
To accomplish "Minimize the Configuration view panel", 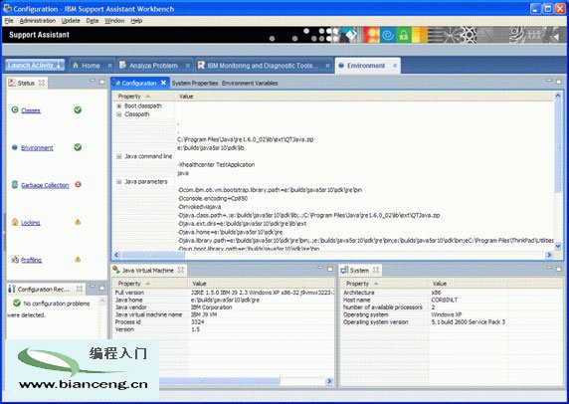I will pyautogui.click(x=549, y=81).
